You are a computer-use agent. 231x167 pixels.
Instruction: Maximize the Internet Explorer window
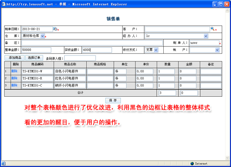(221, 4)
